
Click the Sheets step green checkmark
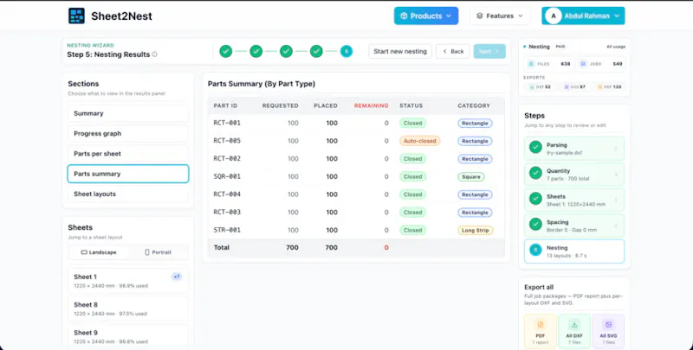click(535, 199)
